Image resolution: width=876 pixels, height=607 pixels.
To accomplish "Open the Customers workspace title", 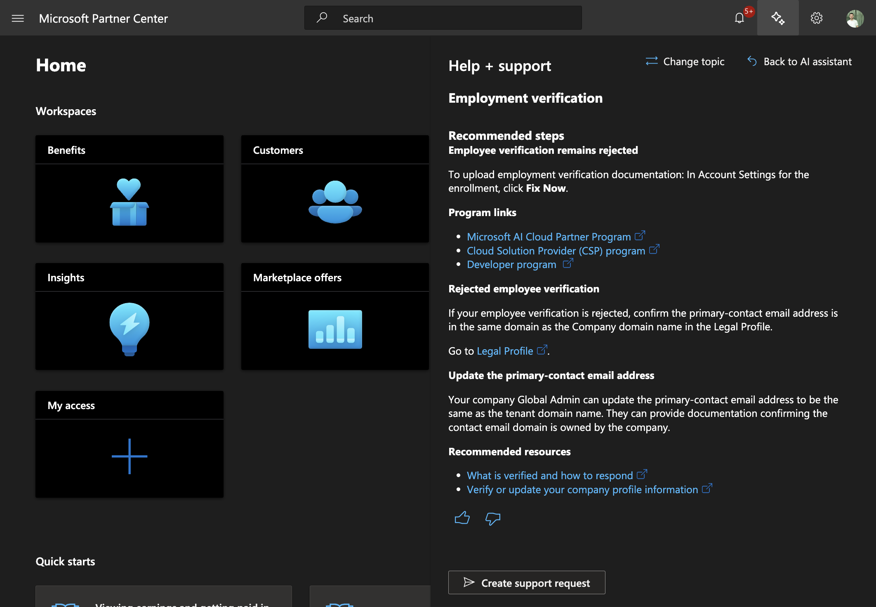I will [x=278, y=150].
